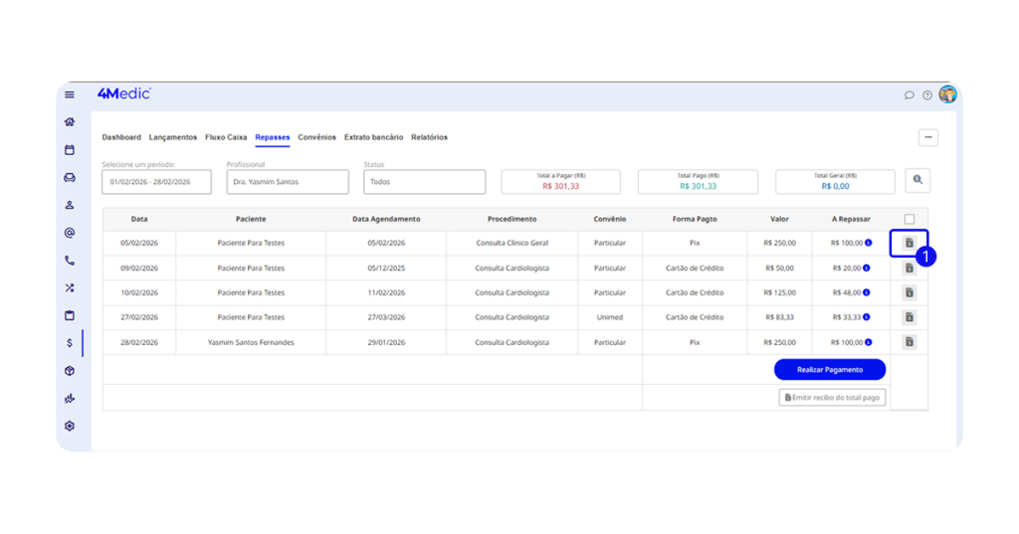Open the phone icon in the sidebar

70,261
